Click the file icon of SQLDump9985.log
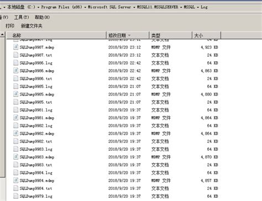 [x=16, y=86]
